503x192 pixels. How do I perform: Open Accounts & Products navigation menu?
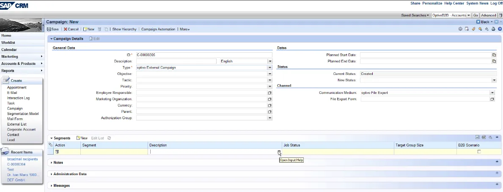tap(22, 64)
